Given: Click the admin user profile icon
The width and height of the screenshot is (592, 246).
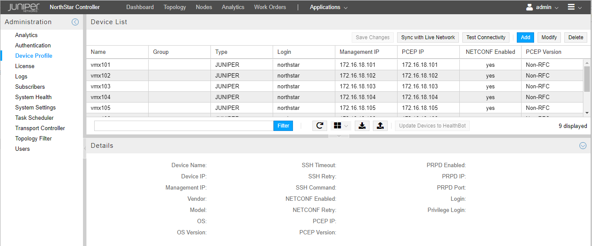Looking at the screenshot, I should pyautogui.click(x=529, y=7).
